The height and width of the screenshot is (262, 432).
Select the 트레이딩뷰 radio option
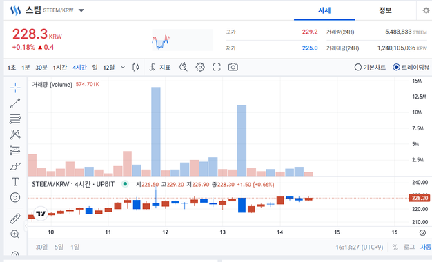point(411,67)
